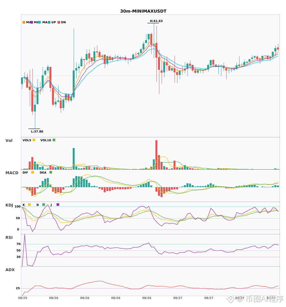Screen dimensions: 286x307
Task: Click the 30 axis value in RSI panel
Action: (x=19, y=257)
